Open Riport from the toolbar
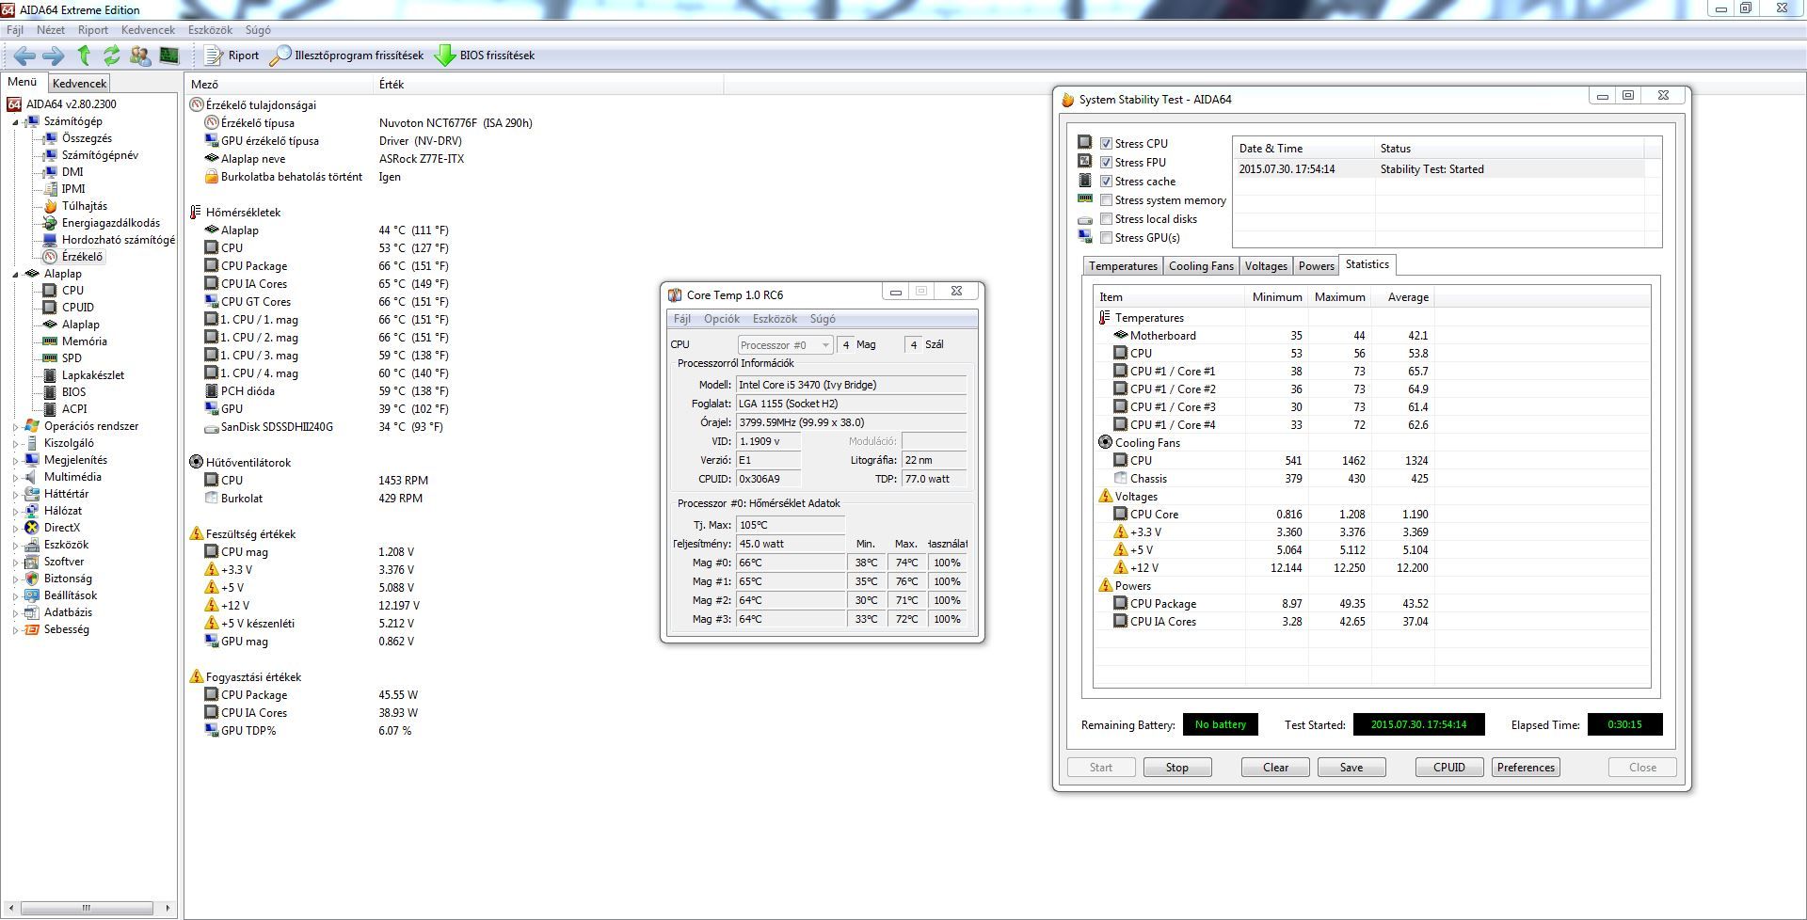 (232, 56)
